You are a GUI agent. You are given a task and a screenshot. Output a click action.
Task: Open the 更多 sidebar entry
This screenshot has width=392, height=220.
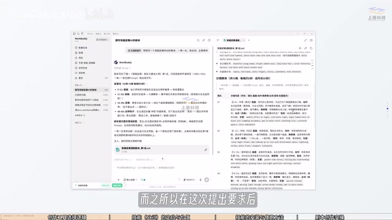tap(79, 78)
